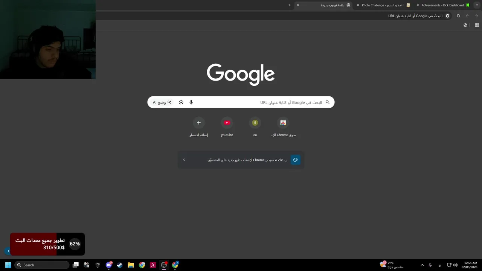
Task: Close the new tab (علامة تبويب جديدة)
Action: coord(298,5)
